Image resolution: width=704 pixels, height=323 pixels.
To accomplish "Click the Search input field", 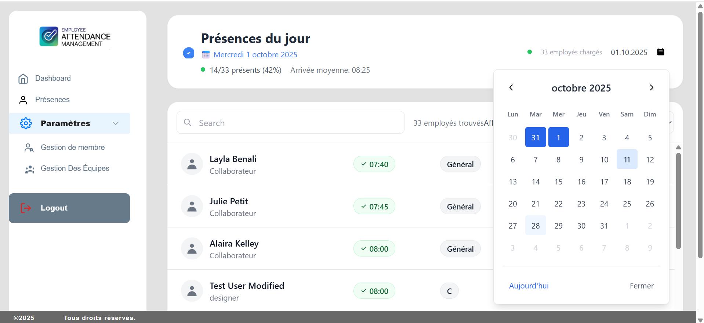I will (x=290, y=123).
